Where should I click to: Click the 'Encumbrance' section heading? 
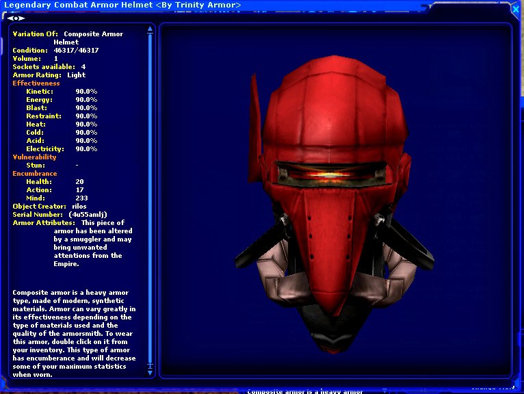tap(35, 174)
